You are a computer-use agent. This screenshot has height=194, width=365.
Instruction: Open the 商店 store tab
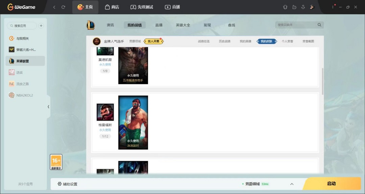112,7
